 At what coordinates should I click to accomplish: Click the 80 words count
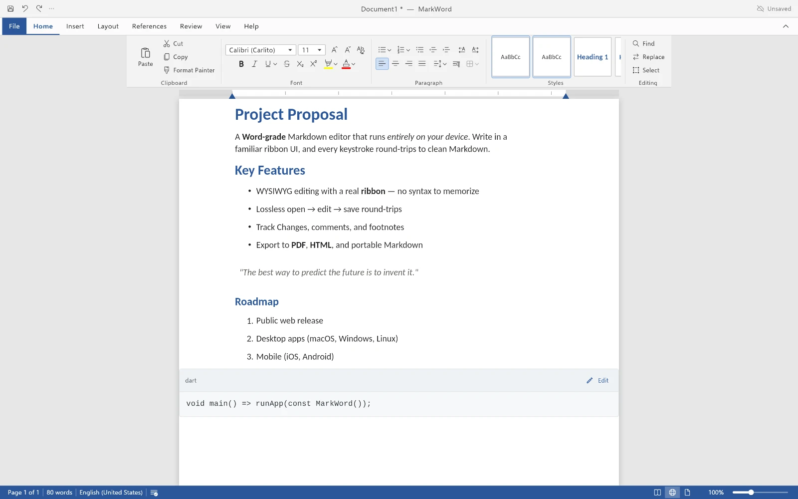[59, 493]
